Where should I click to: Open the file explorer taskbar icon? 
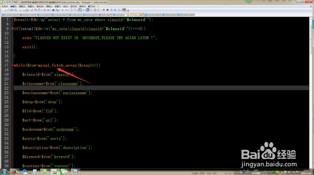pyautogui.click(x=65, y=172)
